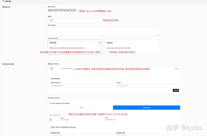The image size is (207, 136).
Task: Submit the new route
Action: (x=176, y=90)
